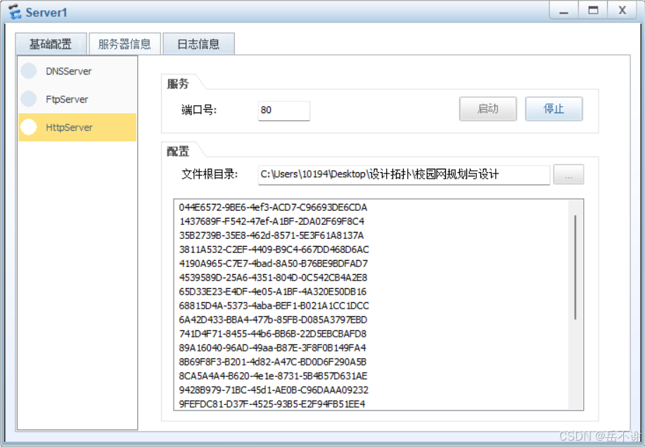Click the FtpServer status circle icon
Image resolution: width=645 pixels, height=447 pixels.
point(29,99)
